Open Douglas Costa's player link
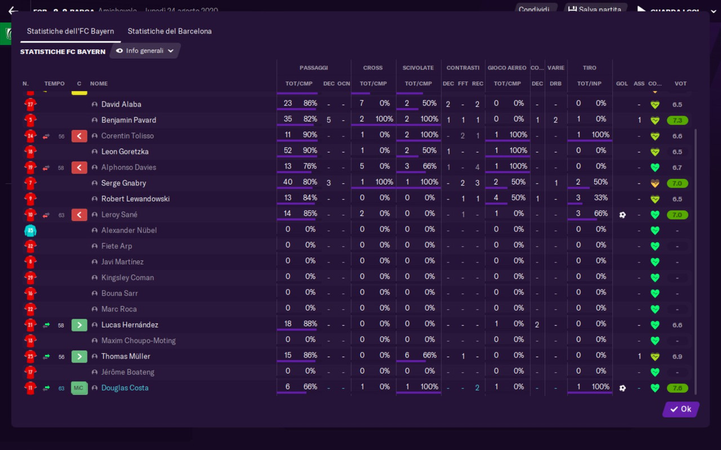 [x=125, y=388]
